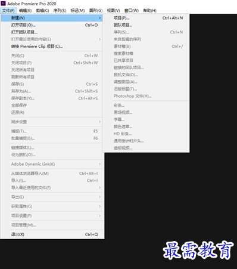Screen dimensions: 237x269
Task: Select 素材箱(B) in the submenu
Action: (146, 47)
